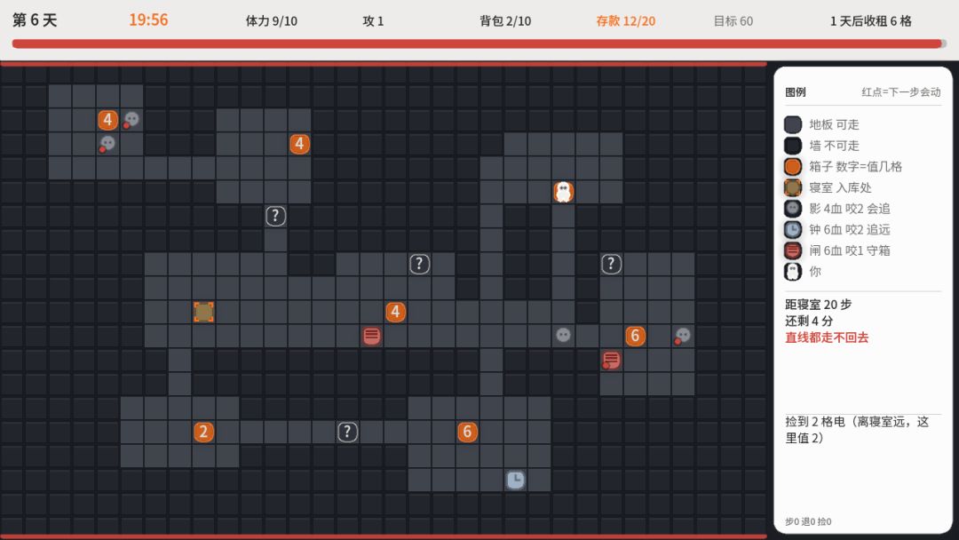
Task: Select the orange box icon in the legend
Action: coord(793,166)
